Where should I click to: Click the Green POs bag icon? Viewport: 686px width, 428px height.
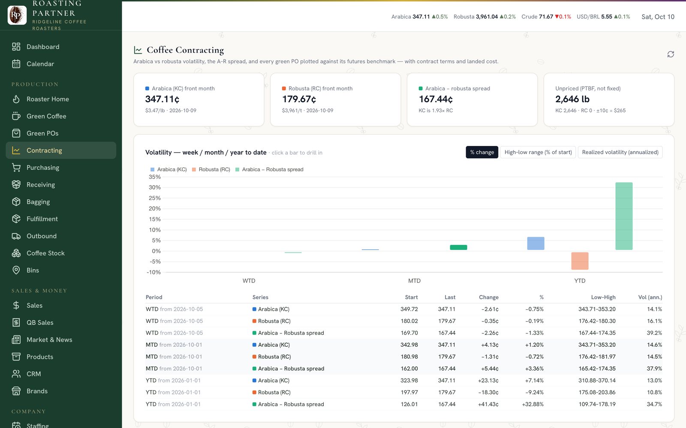tap(16, 133)
